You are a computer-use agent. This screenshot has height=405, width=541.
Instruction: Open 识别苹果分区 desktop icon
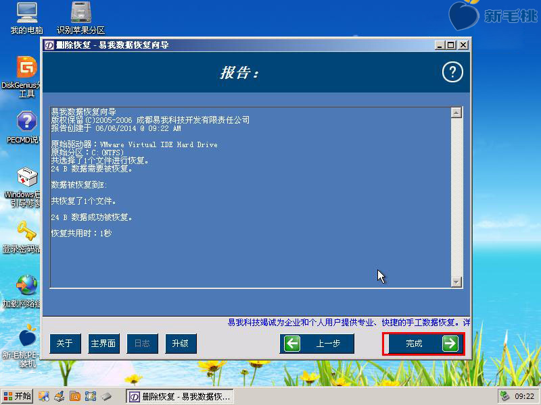(80, 18)
